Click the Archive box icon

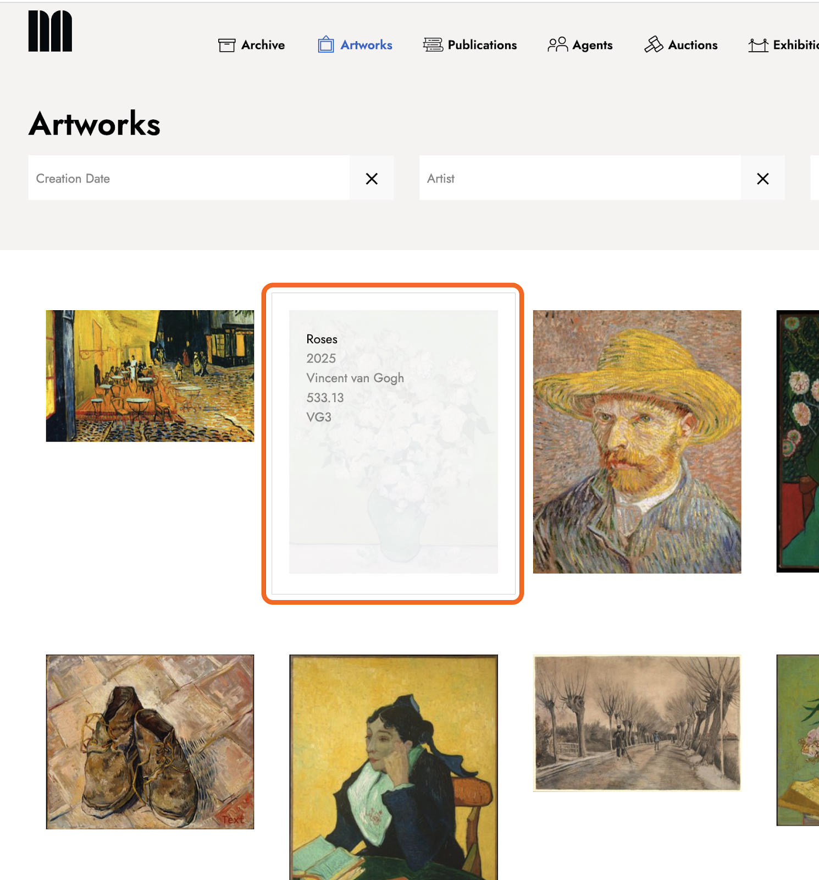pos(226,45)
